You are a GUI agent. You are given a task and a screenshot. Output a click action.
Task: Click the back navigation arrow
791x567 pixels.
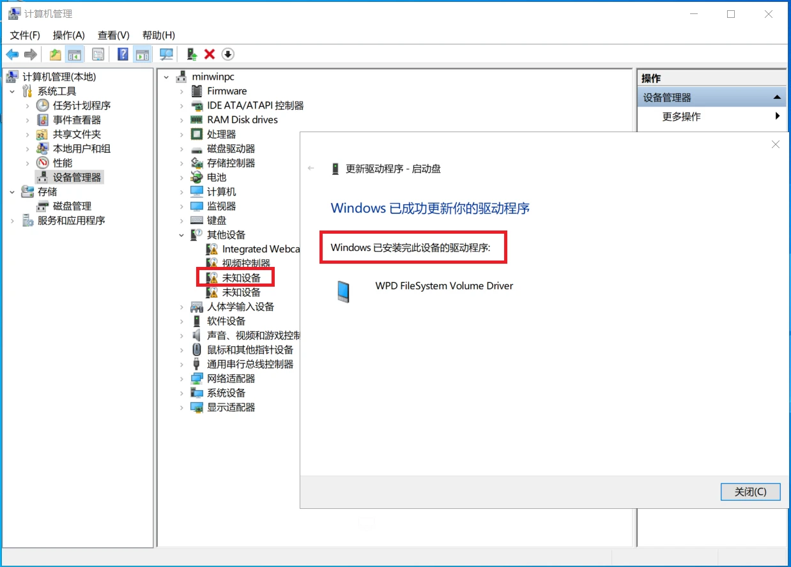[12, 54]
